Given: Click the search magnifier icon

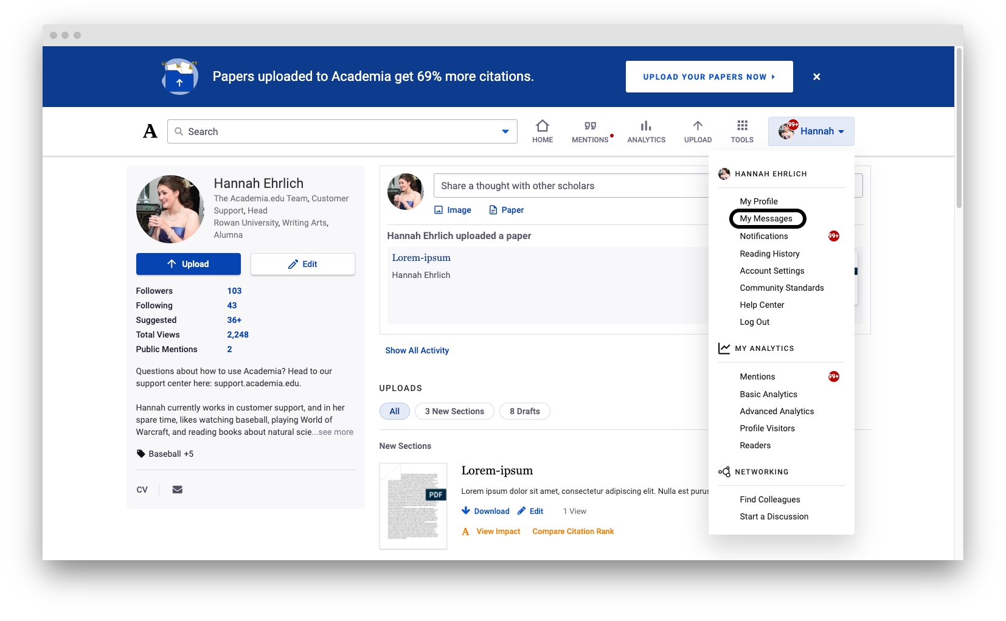Looking at the screenshot, I should pos(179,131).
